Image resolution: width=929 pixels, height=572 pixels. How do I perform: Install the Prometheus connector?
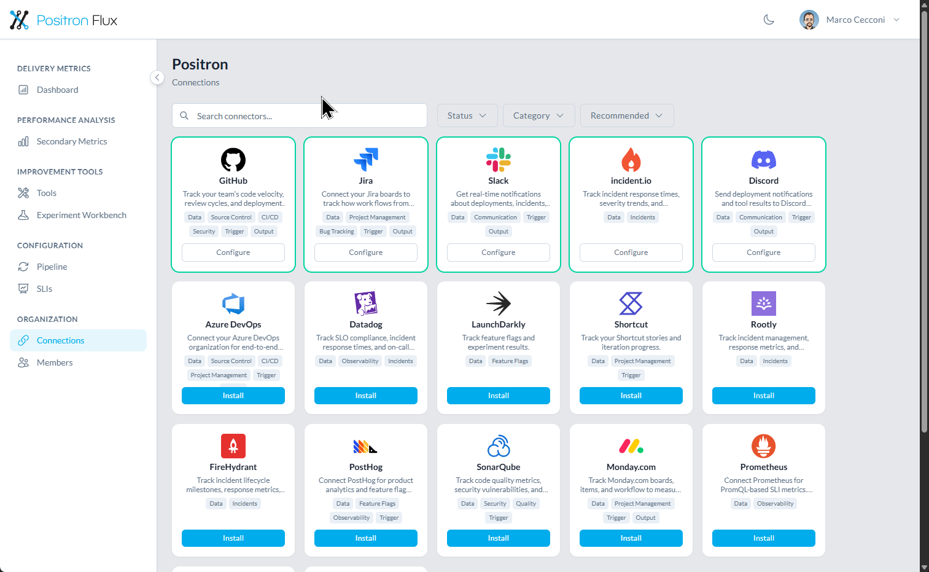[x=764, y=538]
